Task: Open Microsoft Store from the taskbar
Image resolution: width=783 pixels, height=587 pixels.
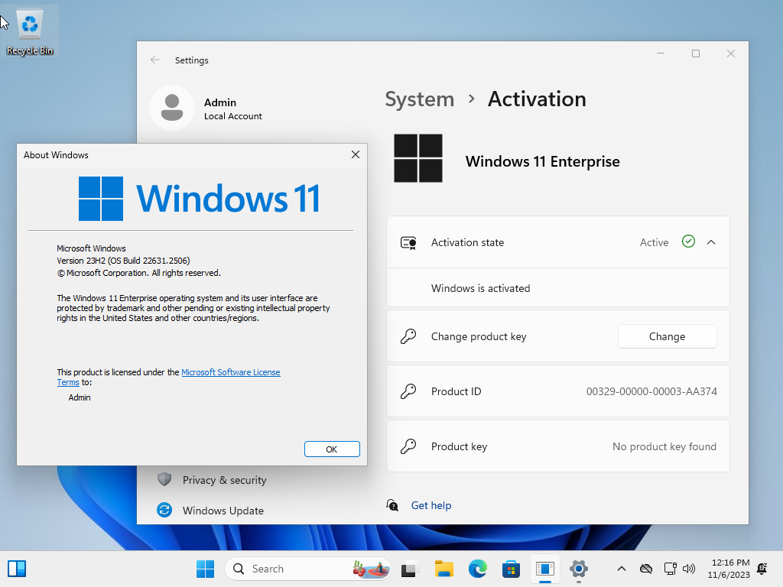Action: coord(511,569)
